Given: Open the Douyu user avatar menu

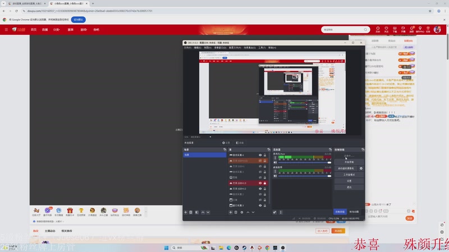Looking at the screenshot, I should tap(437, 29).
